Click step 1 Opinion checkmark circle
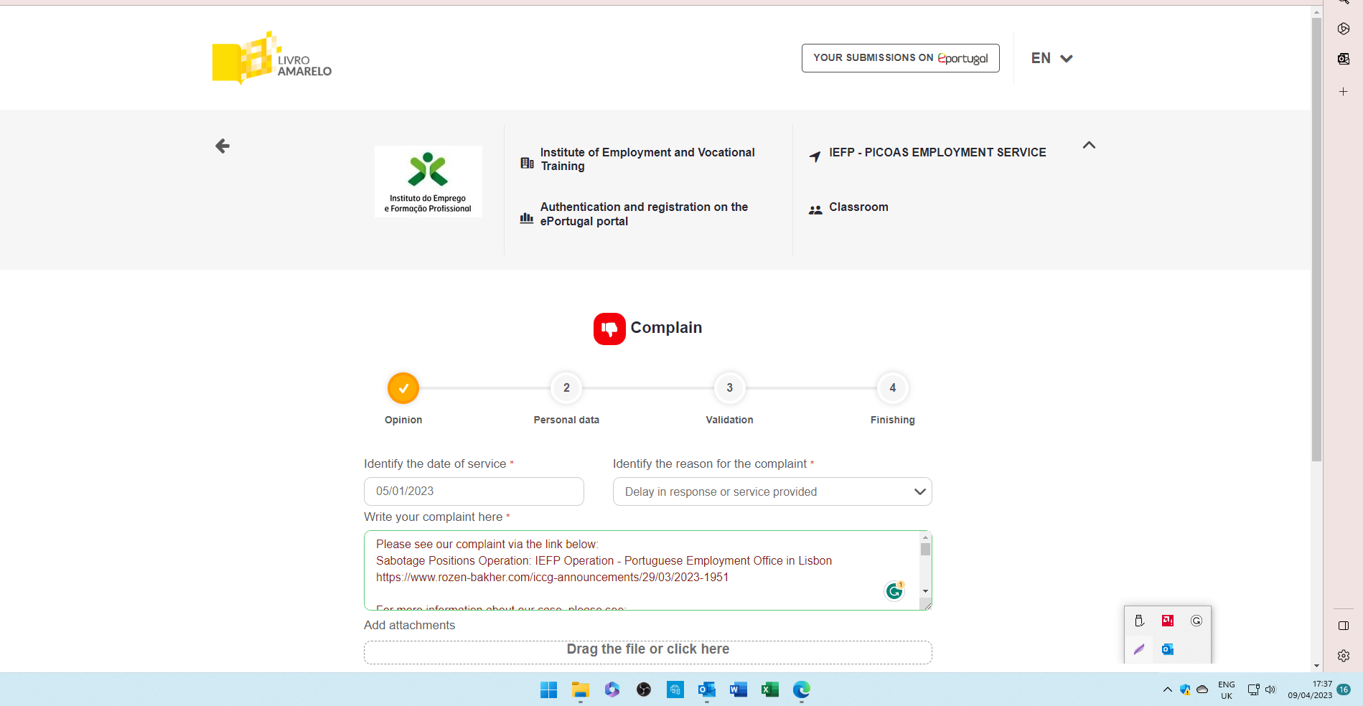This screenshot has width=1363, height=706. point(403,388)
